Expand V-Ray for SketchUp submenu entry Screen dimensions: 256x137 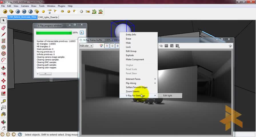coord(139,96)
